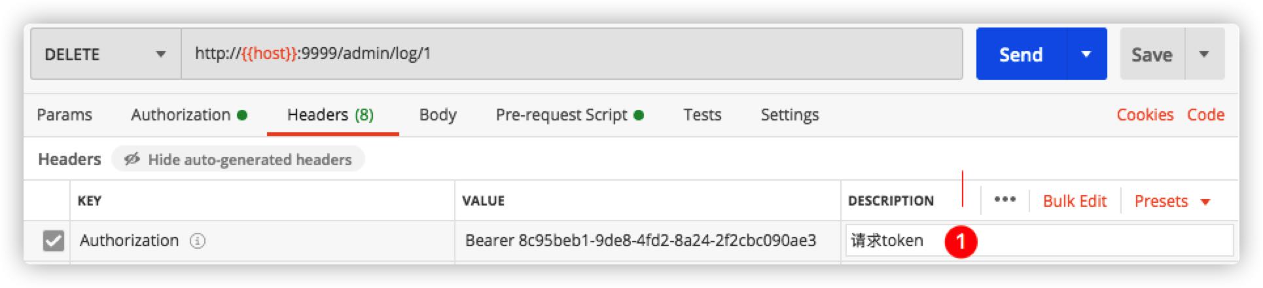The image size is (1263, 288).
Task: Open the DELETE method dropdown
Action: point(106,54)
